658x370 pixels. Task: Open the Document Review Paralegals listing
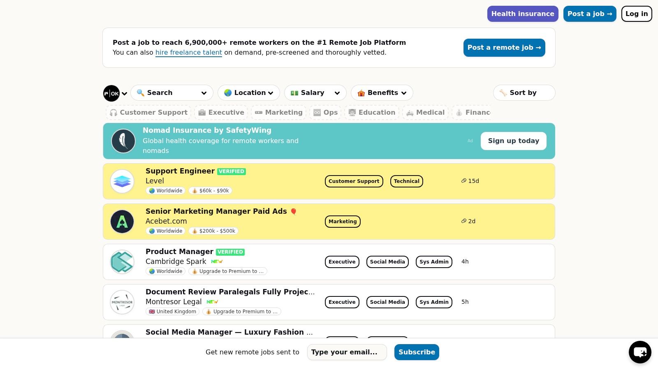tap(230, 292)
